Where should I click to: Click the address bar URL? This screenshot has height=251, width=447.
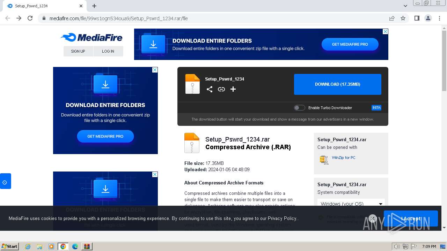click(119, 18)
